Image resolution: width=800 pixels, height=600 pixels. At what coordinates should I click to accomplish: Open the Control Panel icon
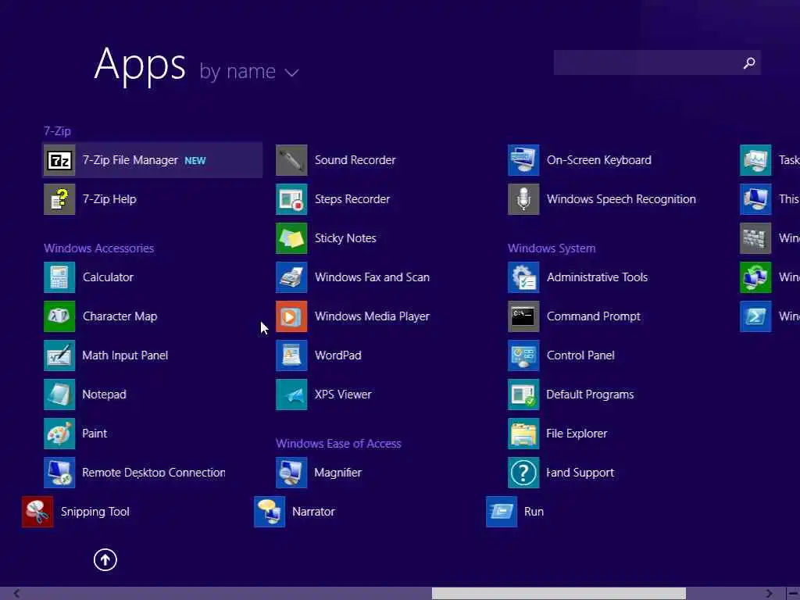click(x=523, y=355)
